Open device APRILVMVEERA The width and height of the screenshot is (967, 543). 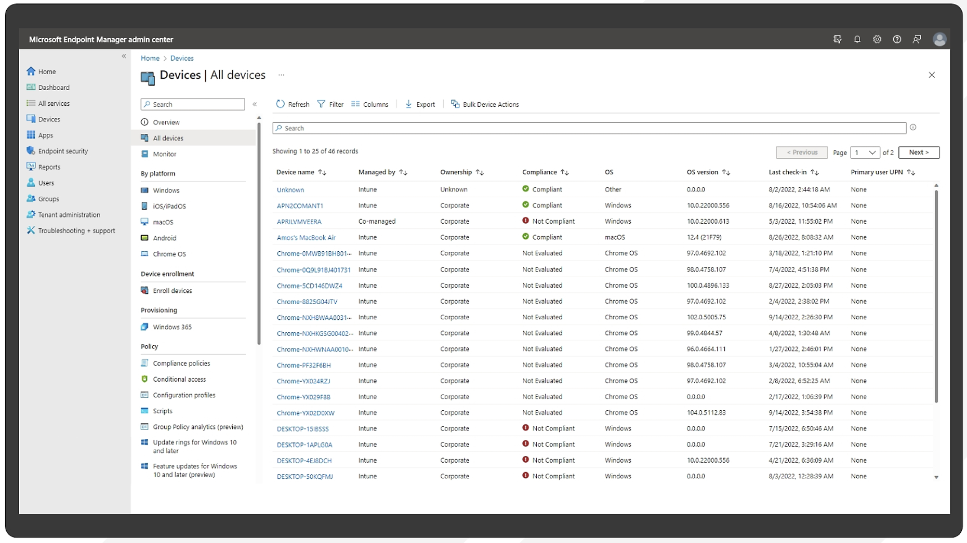tap(299, 222)
